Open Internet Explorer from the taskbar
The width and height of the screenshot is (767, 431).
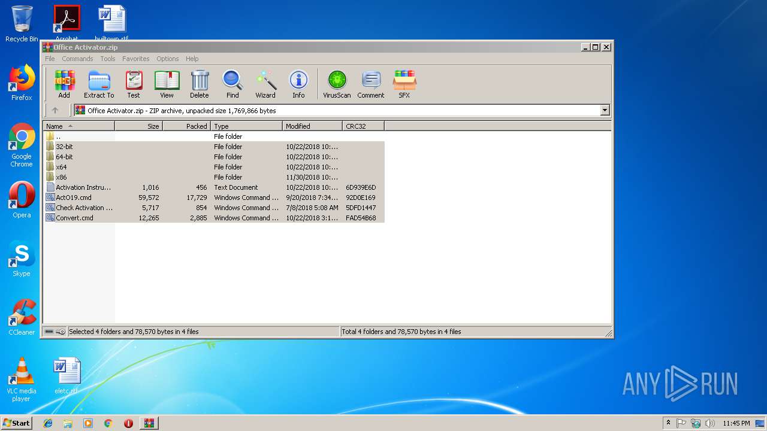pyautogui.click(x=48, y=423)
